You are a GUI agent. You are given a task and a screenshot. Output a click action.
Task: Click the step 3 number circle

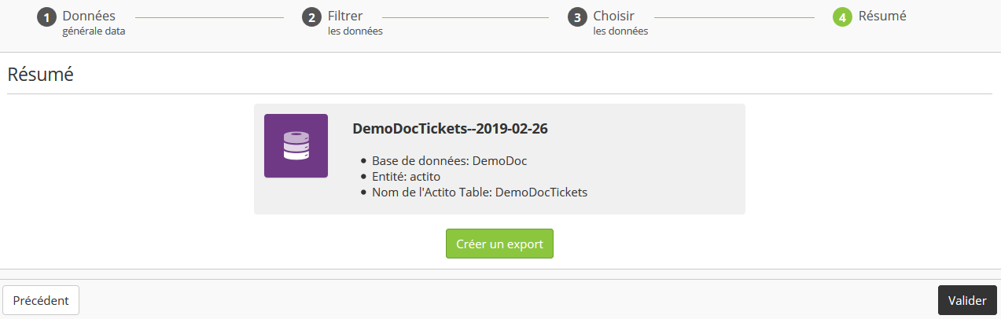coord(577,17)
